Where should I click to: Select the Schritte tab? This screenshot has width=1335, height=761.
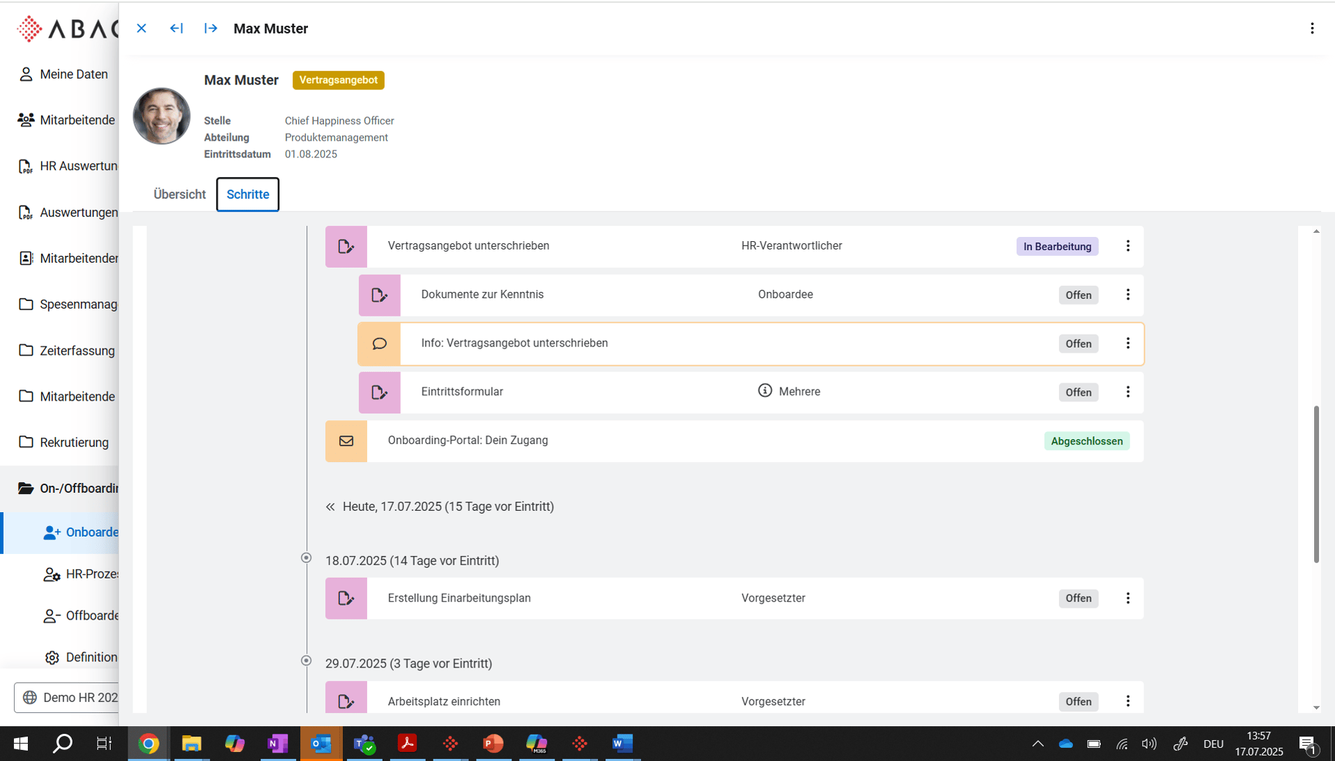[247, 194]
